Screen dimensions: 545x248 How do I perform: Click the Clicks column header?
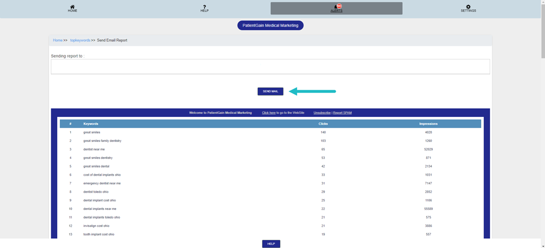323,124
